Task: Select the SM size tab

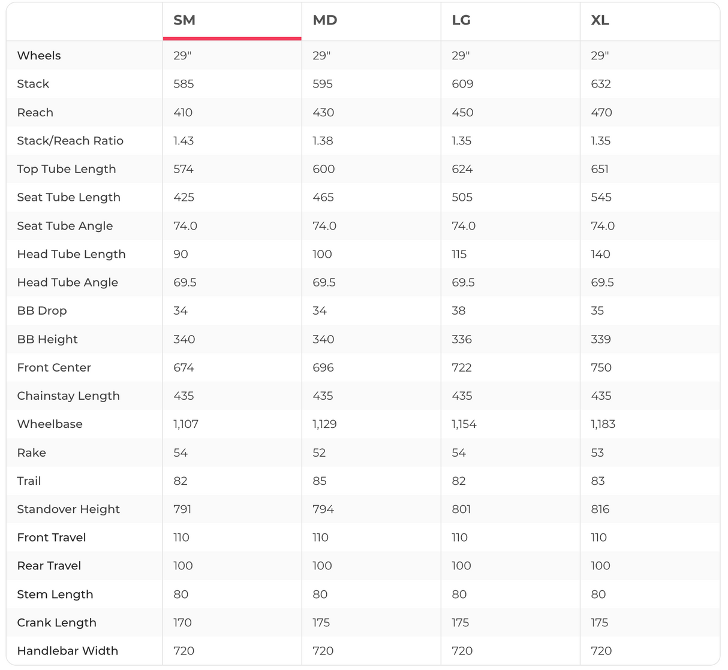Action: click(x=184, y=20)
